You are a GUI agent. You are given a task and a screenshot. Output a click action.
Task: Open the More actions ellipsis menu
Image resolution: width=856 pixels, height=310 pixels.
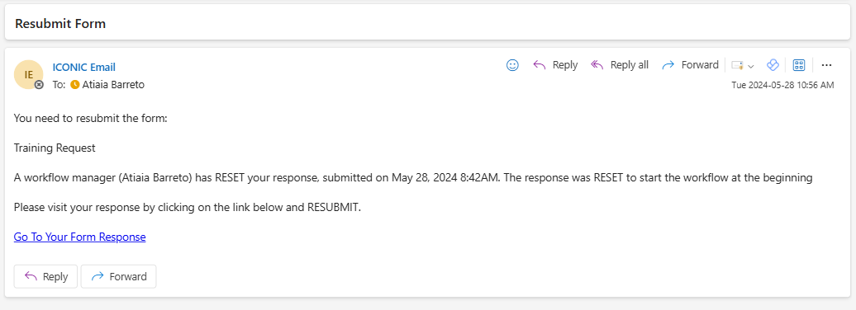click(826, 65)
